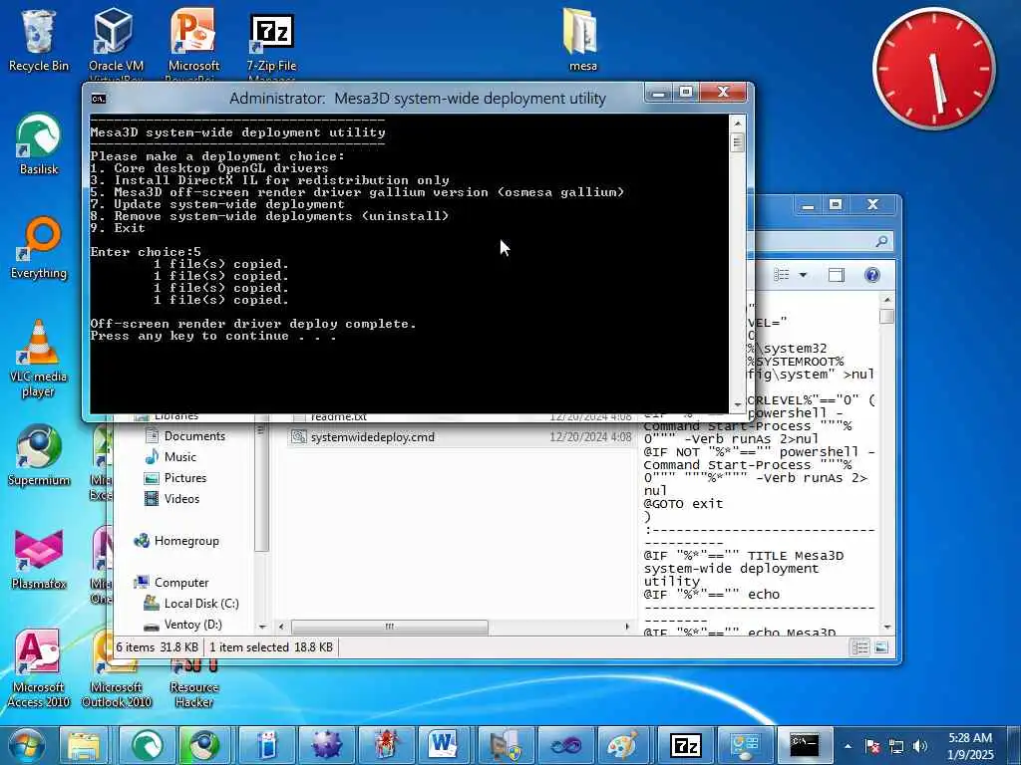Click the Explorer horizontal scrollbar thumb

[390, 627]
